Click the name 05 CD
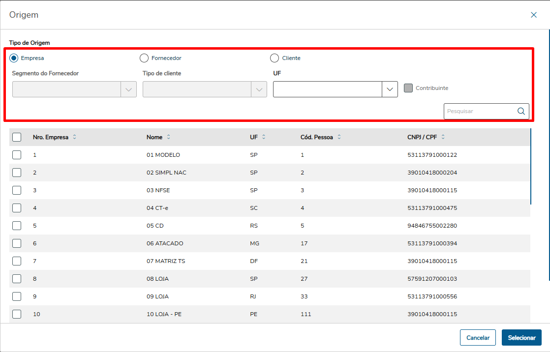This screenshot has width=550, height=352. click(155, 226)
